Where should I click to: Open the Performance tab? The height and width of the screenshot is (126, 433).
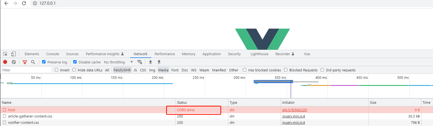point(165,54)
